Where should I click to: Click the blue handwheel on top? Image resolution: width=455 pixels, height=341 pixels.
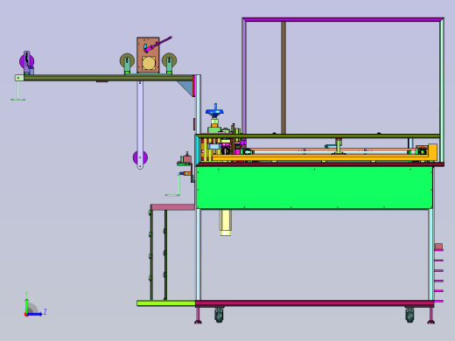tap(214, 112)
